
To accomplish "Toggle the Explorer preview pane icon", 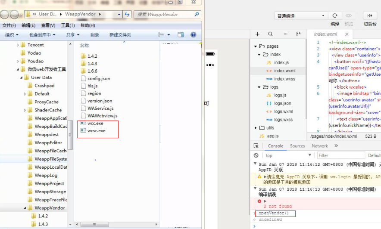I will pos(181,35).
